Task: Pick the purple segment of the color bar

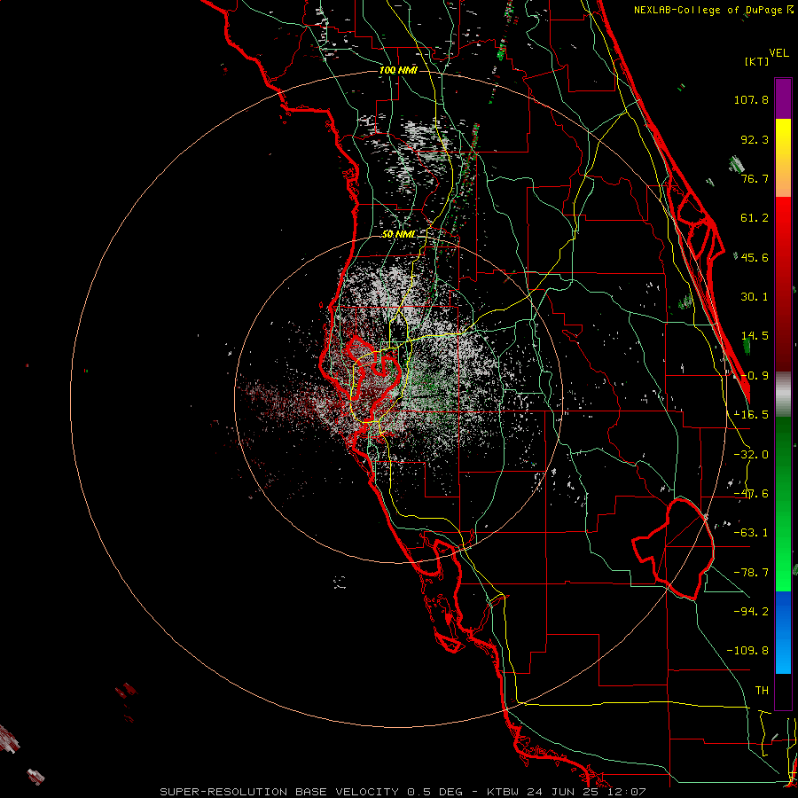Action: coord(783,98)
